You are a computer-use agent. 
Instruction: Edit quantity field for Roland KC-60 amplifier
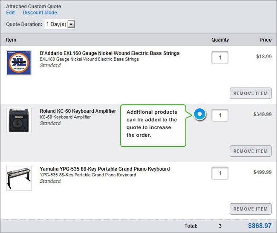pos(220,115)
